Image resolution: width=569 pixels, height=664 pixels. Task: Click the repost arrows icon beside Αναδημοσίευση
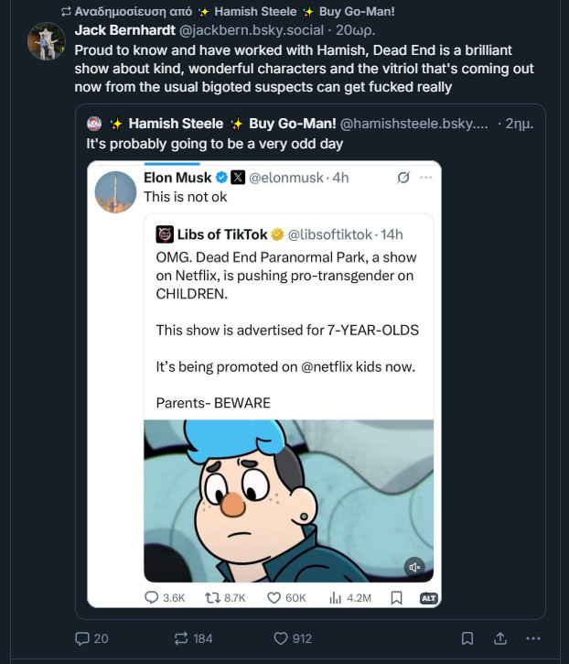click(66, 12)
